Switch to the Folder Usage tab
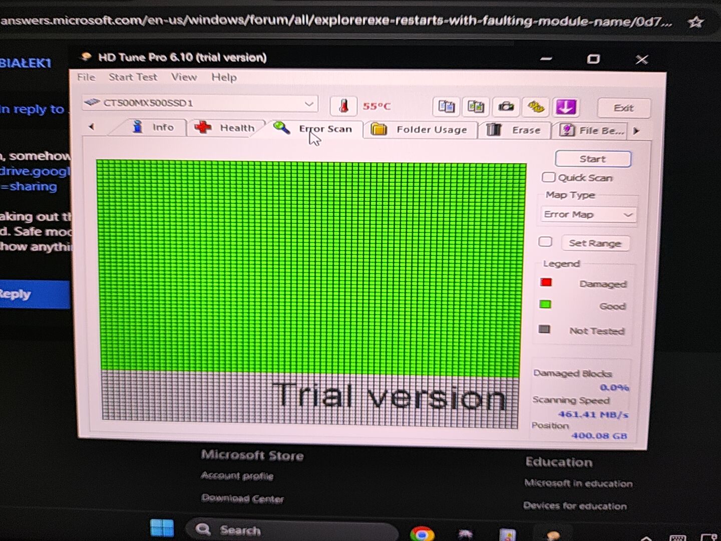 tap(421, 130)
